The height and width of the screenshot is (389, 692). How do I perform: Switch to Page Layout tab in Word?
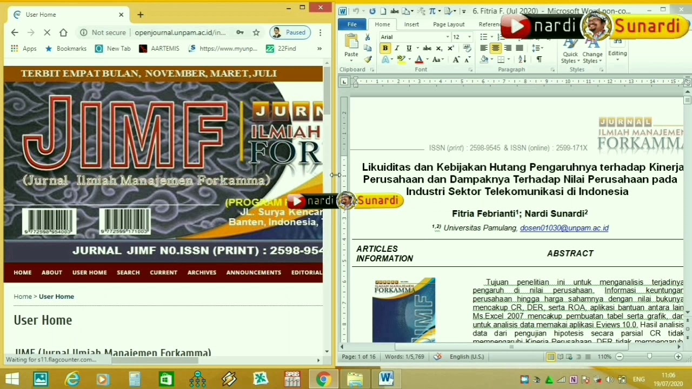[449, 24]
